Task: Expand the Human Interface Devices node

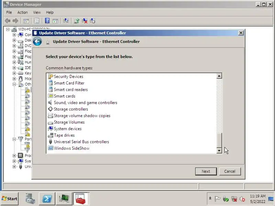Action: click(14, 62)
